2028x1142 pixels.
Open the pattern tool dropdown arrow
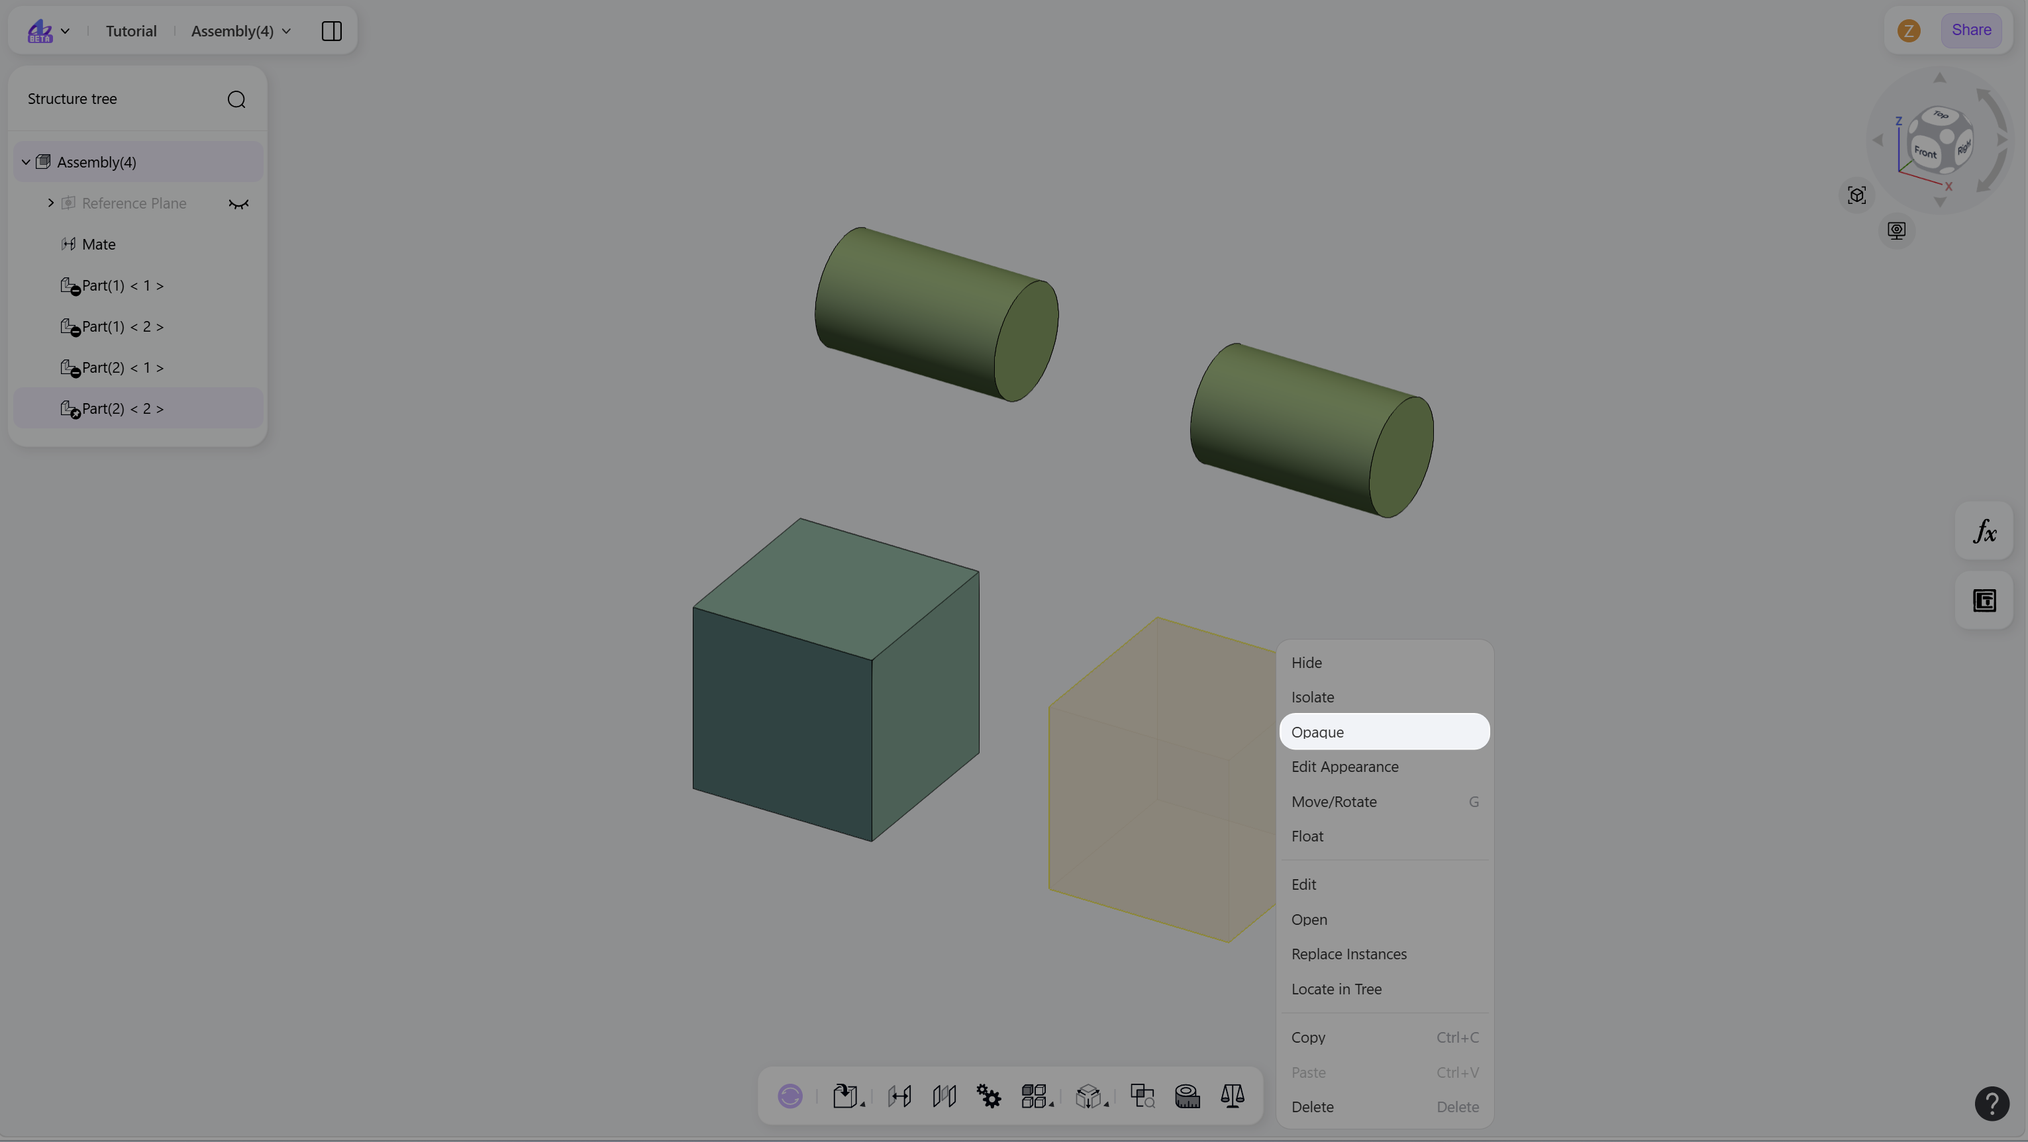(1052, 1104)
